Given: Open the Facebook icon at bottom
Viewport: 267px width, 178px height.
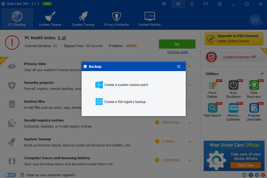Looking at the screenshot, I should (x=251, y=175).
